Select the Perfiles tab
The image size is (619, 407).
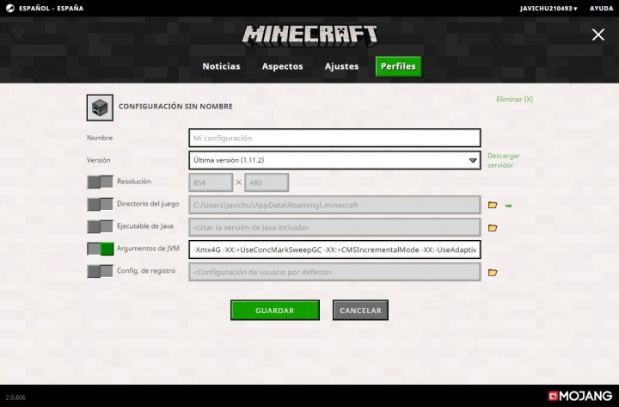tap(398, 66)
